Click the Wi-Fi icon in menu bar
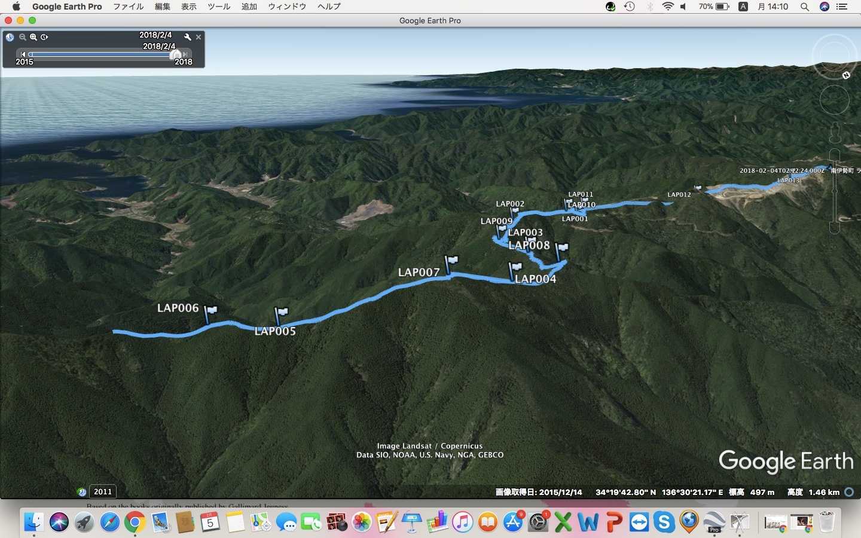The image size is (861, 538). pyautogui.click(x=667, y=7)
